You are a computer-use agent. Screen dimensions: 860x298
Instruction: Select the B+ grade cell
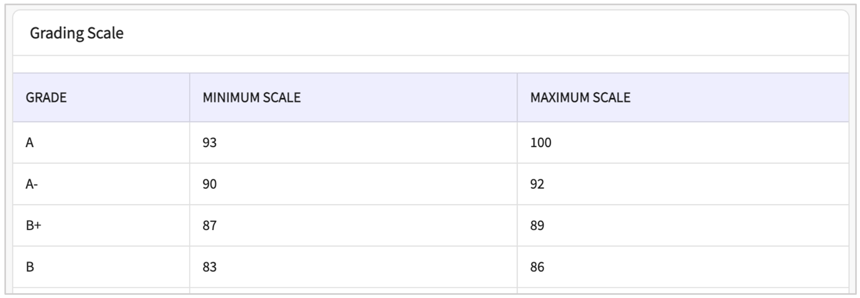(x=33, y=226)
